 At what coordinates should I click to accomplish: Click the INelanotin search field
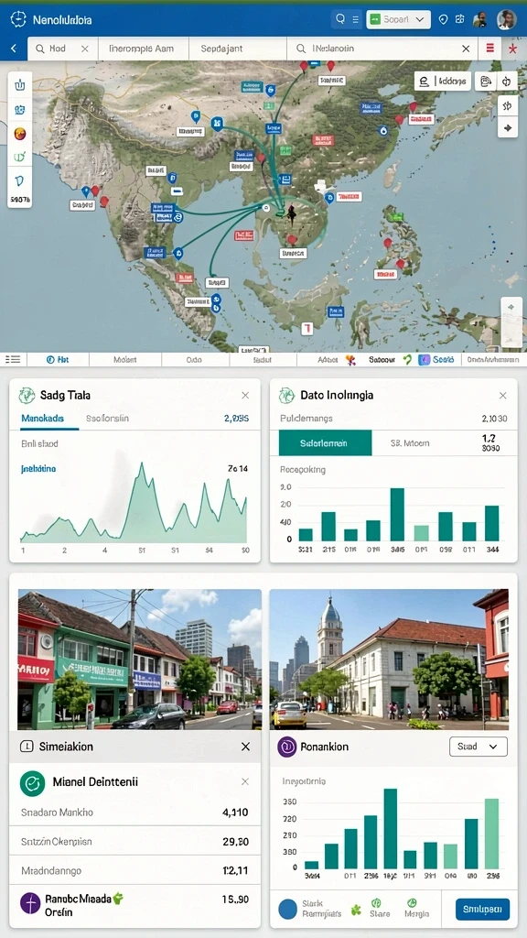(382, 49)
